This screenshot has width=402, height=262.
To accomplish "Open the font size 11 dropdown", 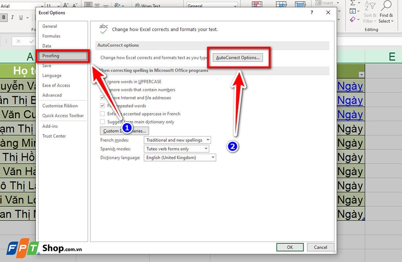I will click(x=58, y=6).
